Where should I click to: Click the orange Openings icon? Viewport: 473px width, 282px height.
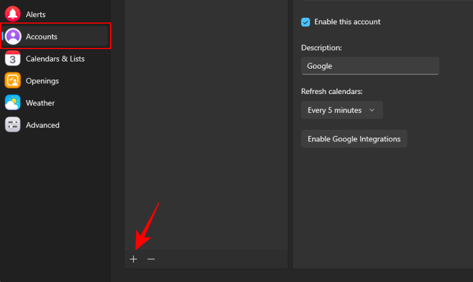12,80
